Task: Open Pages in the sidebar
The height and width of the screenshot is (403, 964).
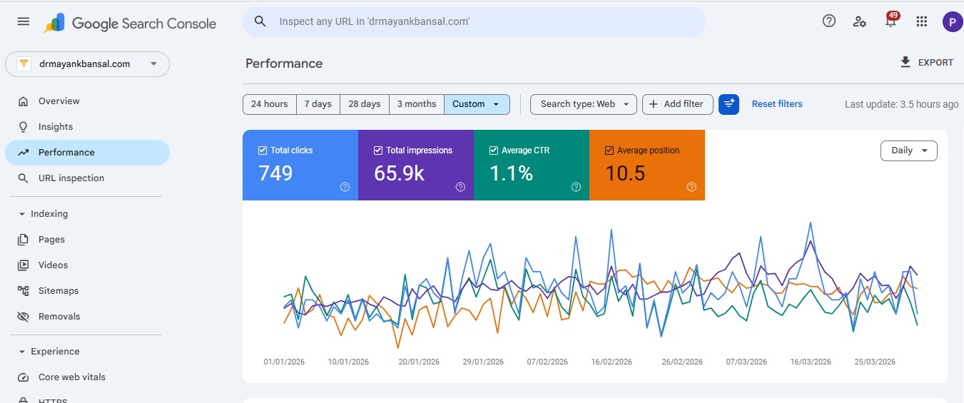Action: tap(87, 240)
